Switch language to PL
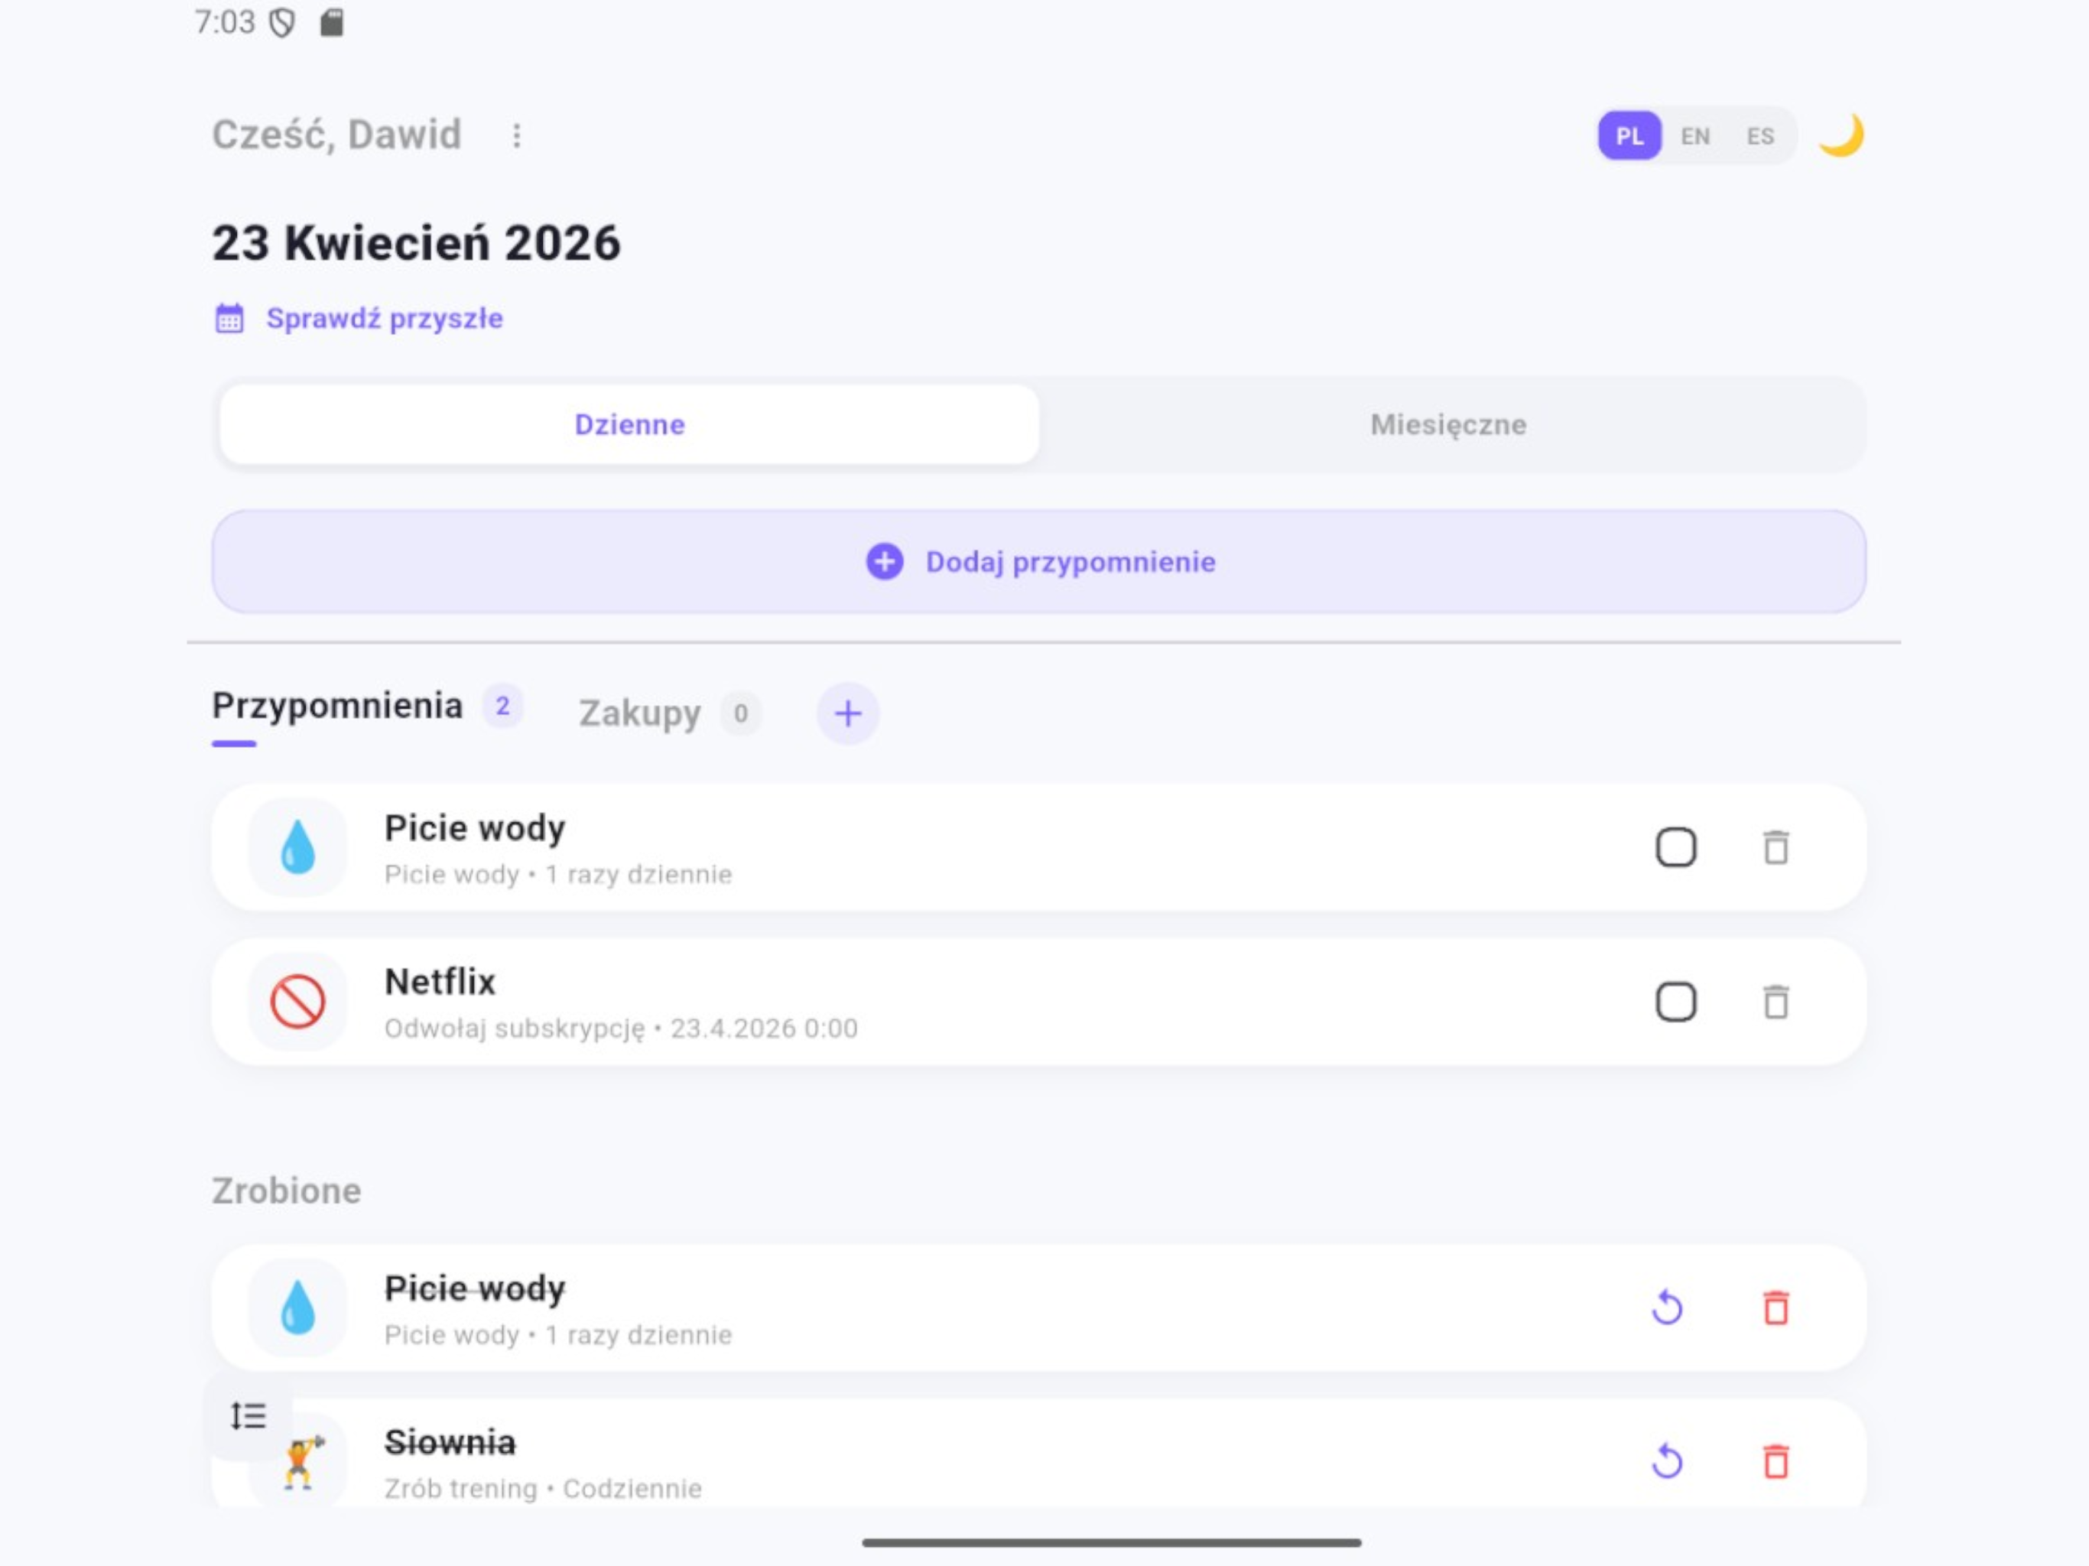2089x1566 pixels. tap(1630, 136)
